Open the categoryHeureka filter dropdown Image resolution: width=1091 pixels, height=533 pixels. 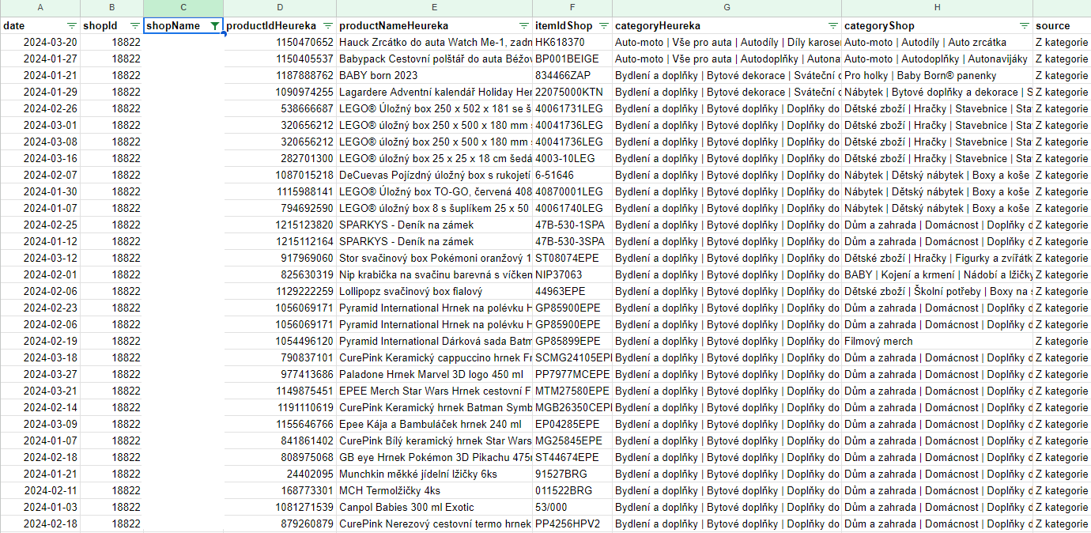(832, 26)
